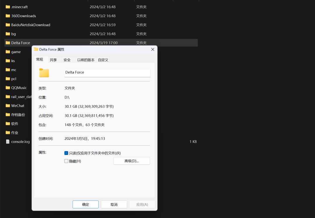Select the .minecraft folder icon

8,7
